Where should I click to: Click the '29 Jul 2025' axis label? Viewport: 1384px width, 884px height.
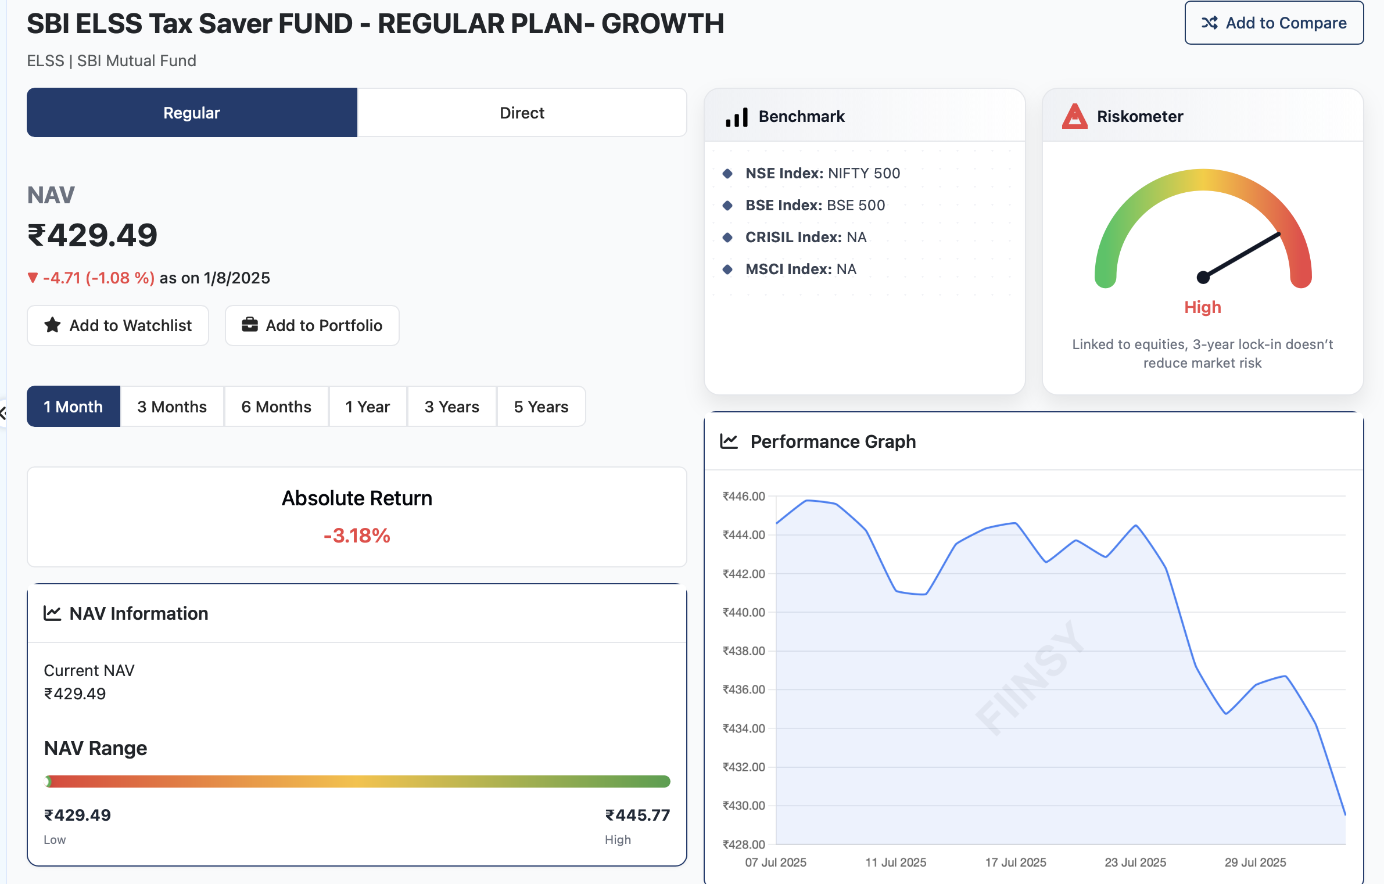(1256, 863)
